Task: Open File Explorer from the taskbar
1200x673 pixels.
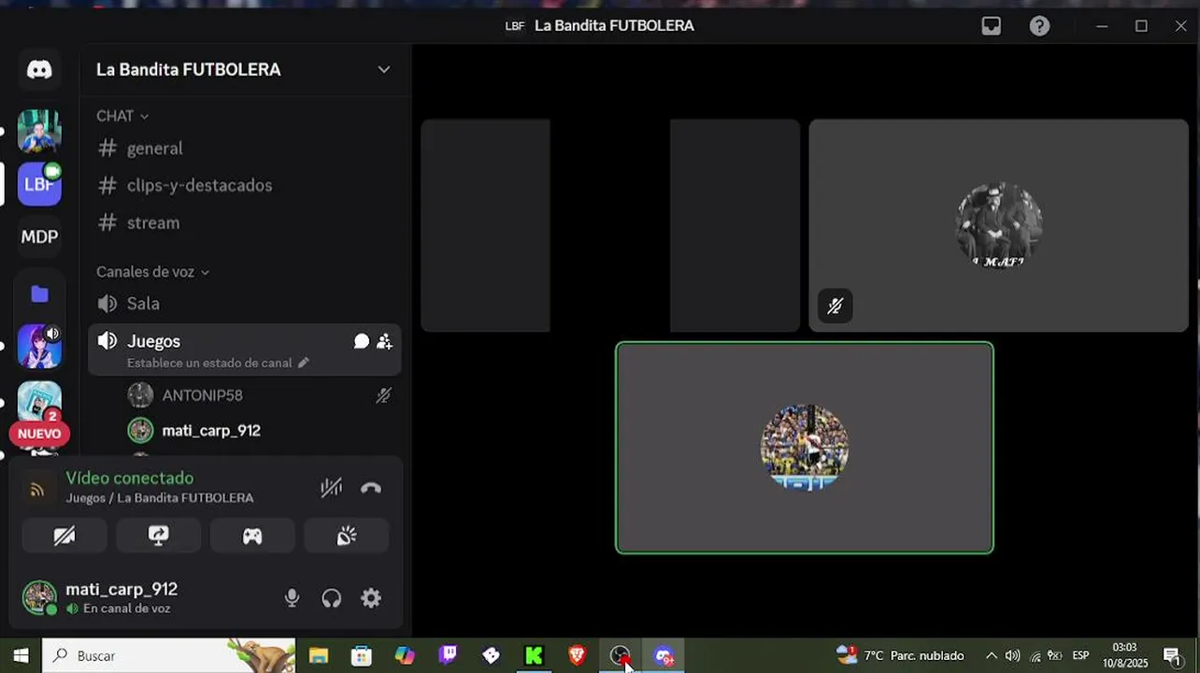Action: [x=319, y=656]
